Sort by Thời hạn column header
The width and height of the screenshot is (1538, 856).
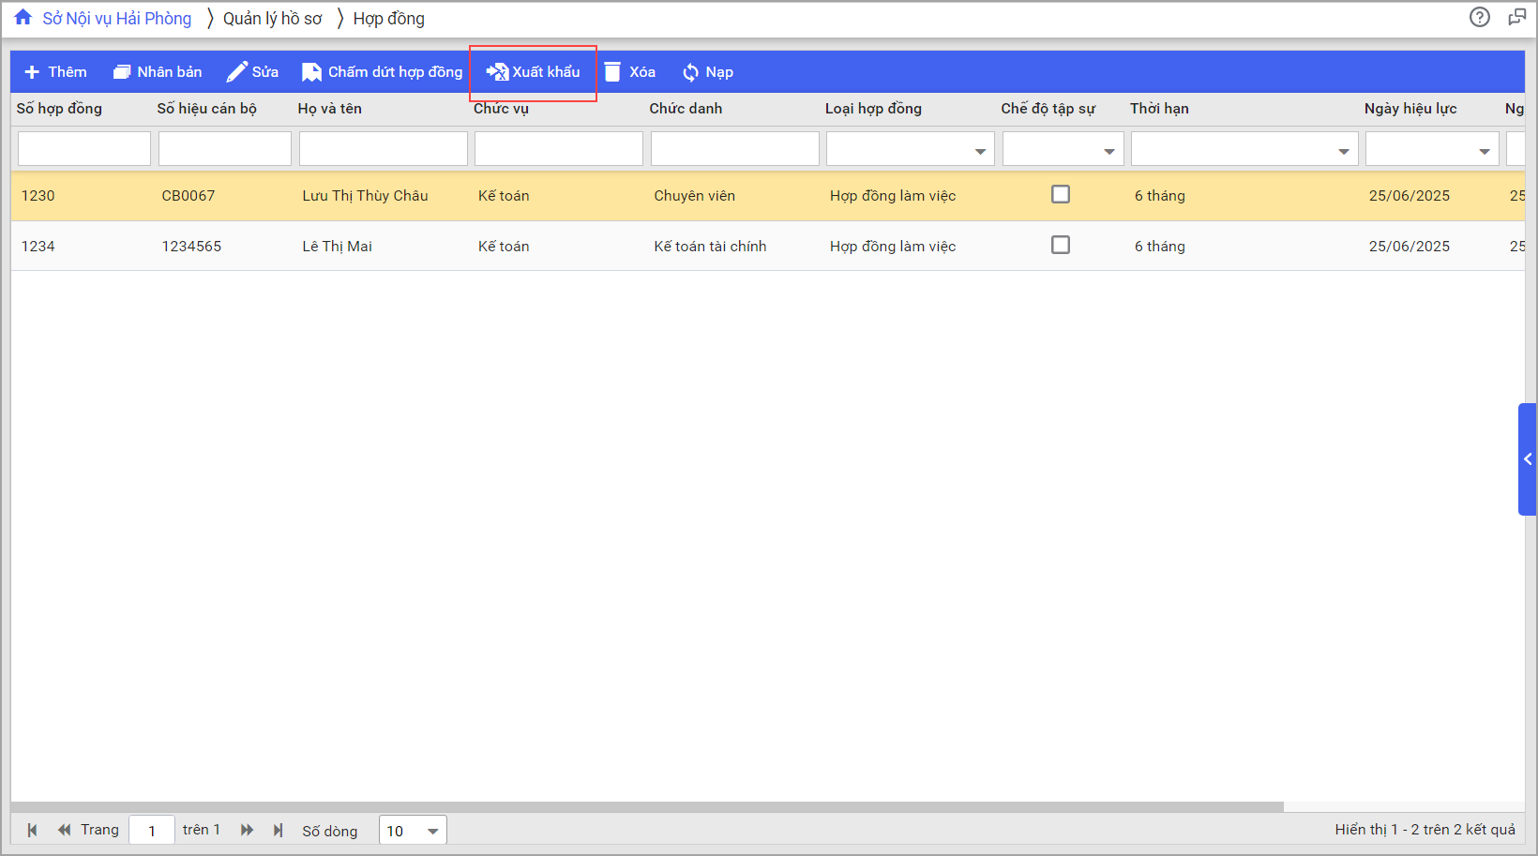click(1159, 109)
